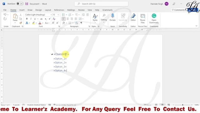Click the Cut scissors icon

[21, 15]
